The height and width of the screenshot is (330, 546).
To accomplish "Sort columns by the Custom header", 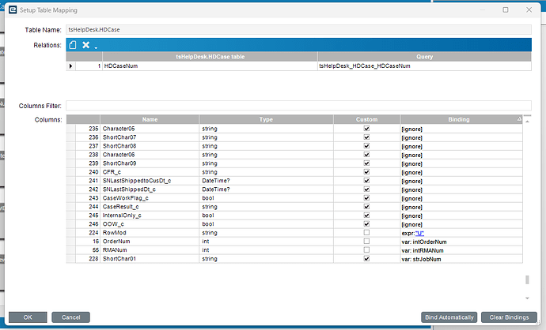I will click(x=366, y=119).
